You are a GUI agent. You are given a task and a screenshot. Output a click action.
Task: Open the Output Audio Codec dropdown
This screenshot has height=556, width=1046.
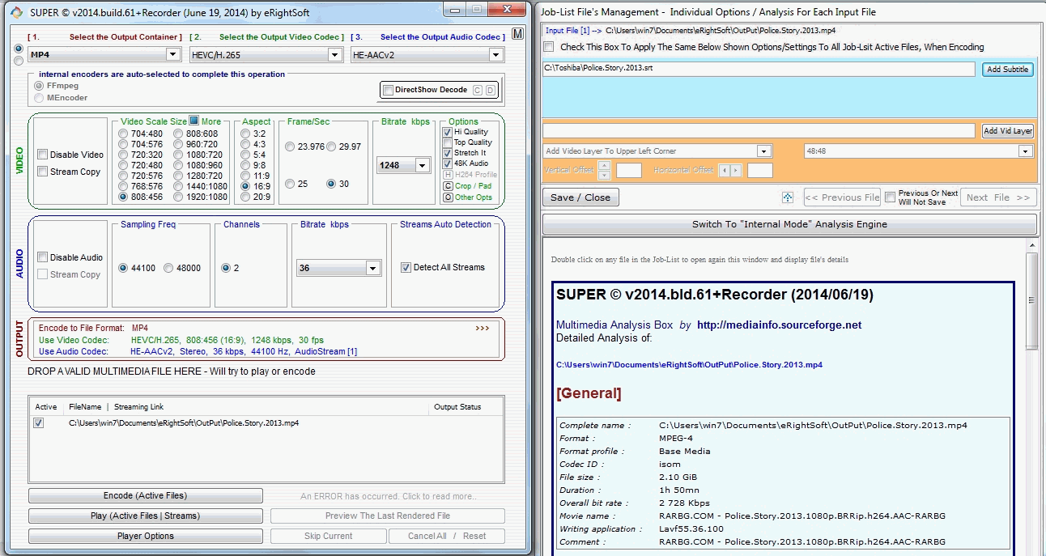[x=496, y=54]
